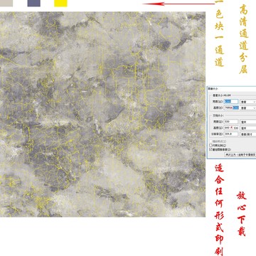Open the resolution unit dropdown
This screenshot has width=256, height=256.
[x=248, y=134]
